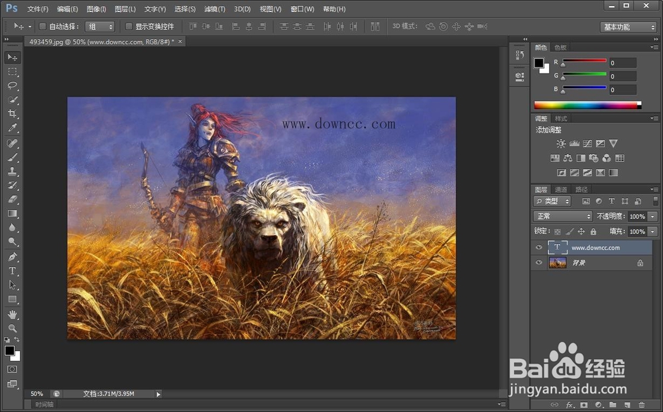Select the Eraser tool

(12, 199)
